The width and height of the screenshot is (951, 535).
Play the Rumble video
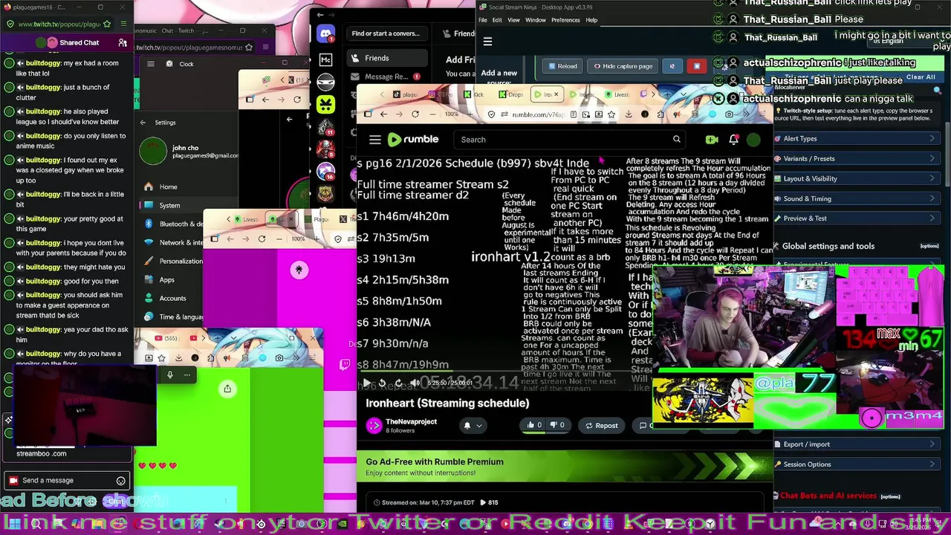click(x=366, y=383)
